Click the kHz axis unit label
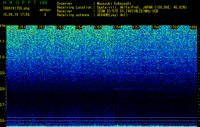The height and width of the screenshot is (127, 200). click(3, 26)
